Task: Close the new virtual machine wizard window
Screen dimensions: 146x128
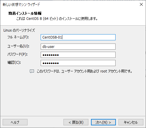Action: click(141, 4)
